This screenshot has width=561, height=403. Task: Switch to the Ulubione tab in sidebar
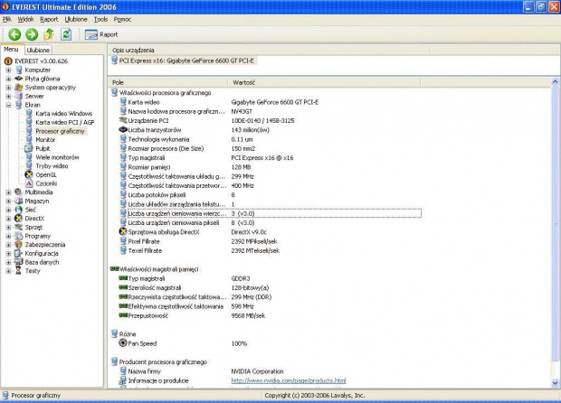(38, 50)
